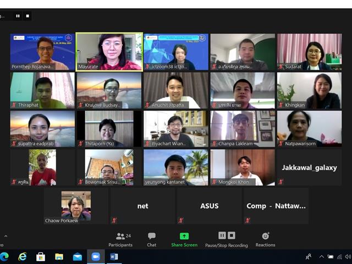This screenshot has width=352, height=264.
Task: Open Wi-Fi network settings in tray
Action: pyautogui.click(x=340, y=257)
